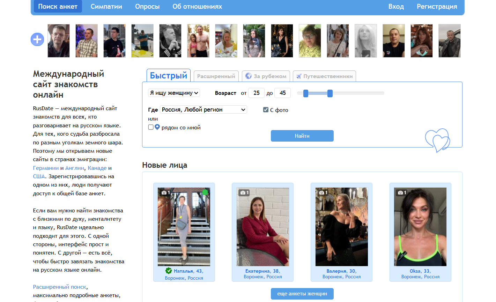The height and width of the screenshot is (302, 496).
Task: Click the verified checkmark badge beside Наталья
Action: pyautogui.click(x=169, y=271)
